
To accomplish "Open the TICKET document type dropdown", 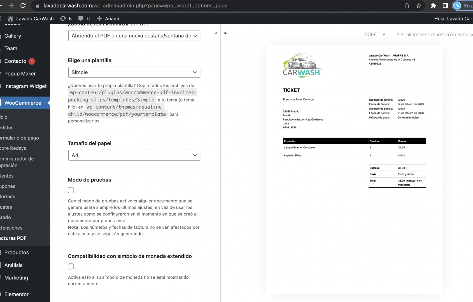I will coord(375,34).
